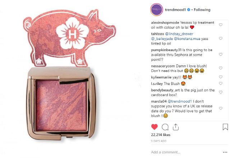Like bendybeauty_art's comment heart
The image size is (229, 158).
click(x=221, y=92)
